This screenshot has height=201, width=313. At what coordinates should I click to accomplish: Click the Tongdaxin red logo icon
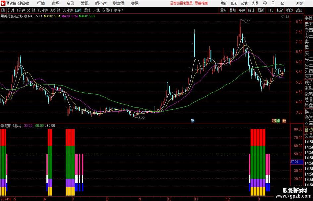(x=3, y=3)
